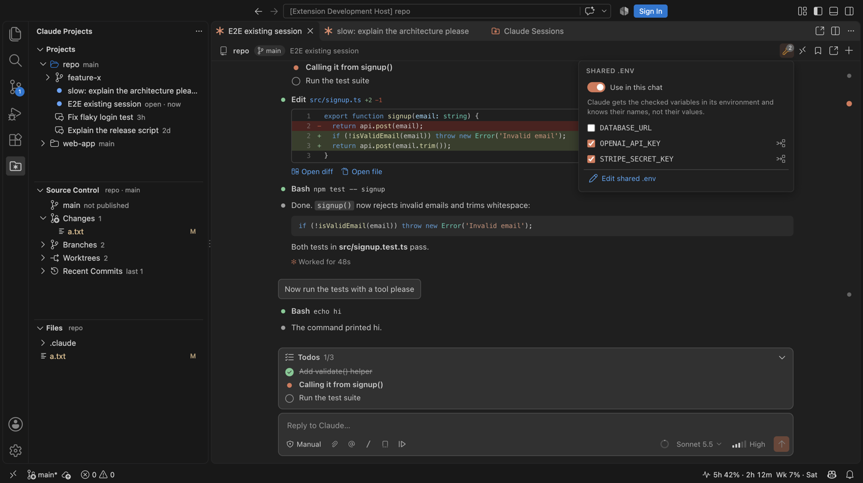Click the "Open diff" link
863x483 pixels.
tap(312, 172)
